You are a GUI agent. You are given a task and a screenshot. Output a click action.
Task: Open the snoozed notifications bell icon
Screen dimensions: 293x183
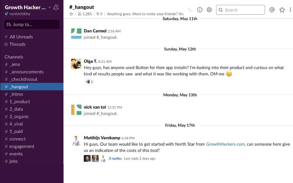pos(56,7)
